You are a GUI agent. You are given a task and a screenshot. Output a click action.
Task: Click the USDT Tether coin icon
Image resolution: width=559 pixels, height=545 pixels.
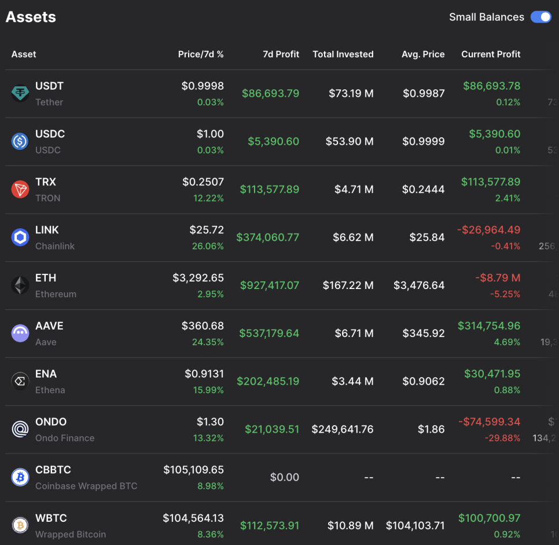(x=20, y=93)
